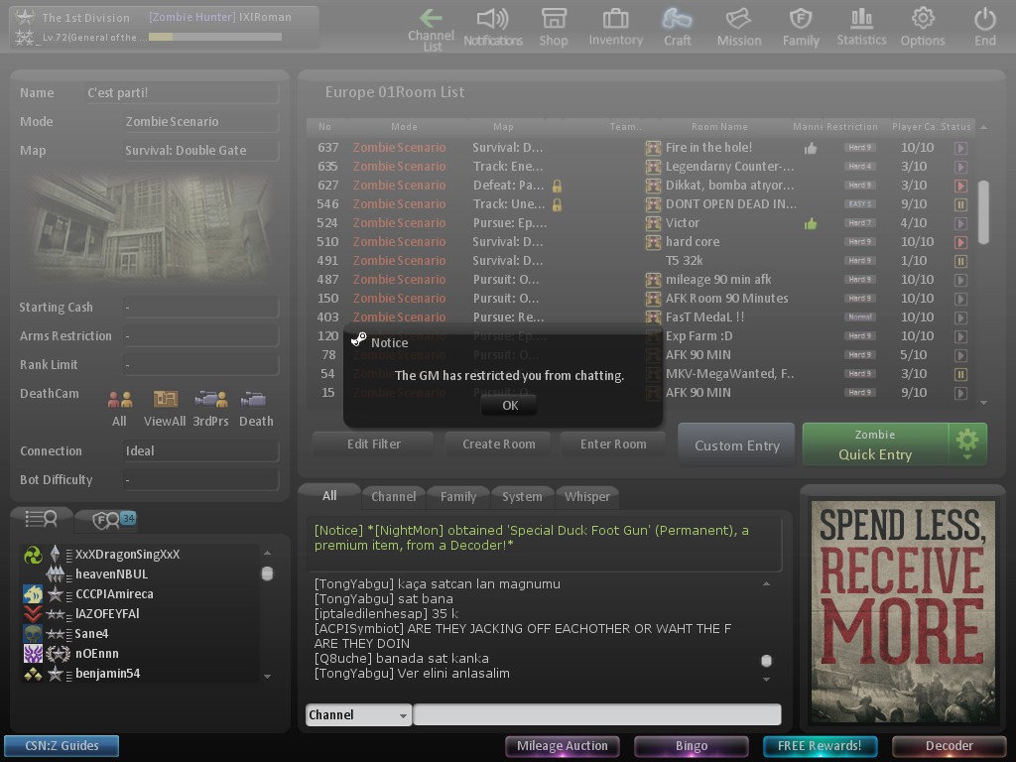Select the ViewAll DeathCam option
The width and height of the screenshot is (1016, 762).
165,407
